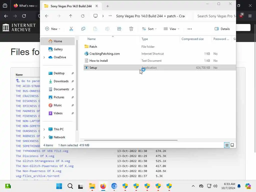The width and height of the screenshot is (256, 192).
Task: Reload the page in Firefox
Action: tap(24, 16)
